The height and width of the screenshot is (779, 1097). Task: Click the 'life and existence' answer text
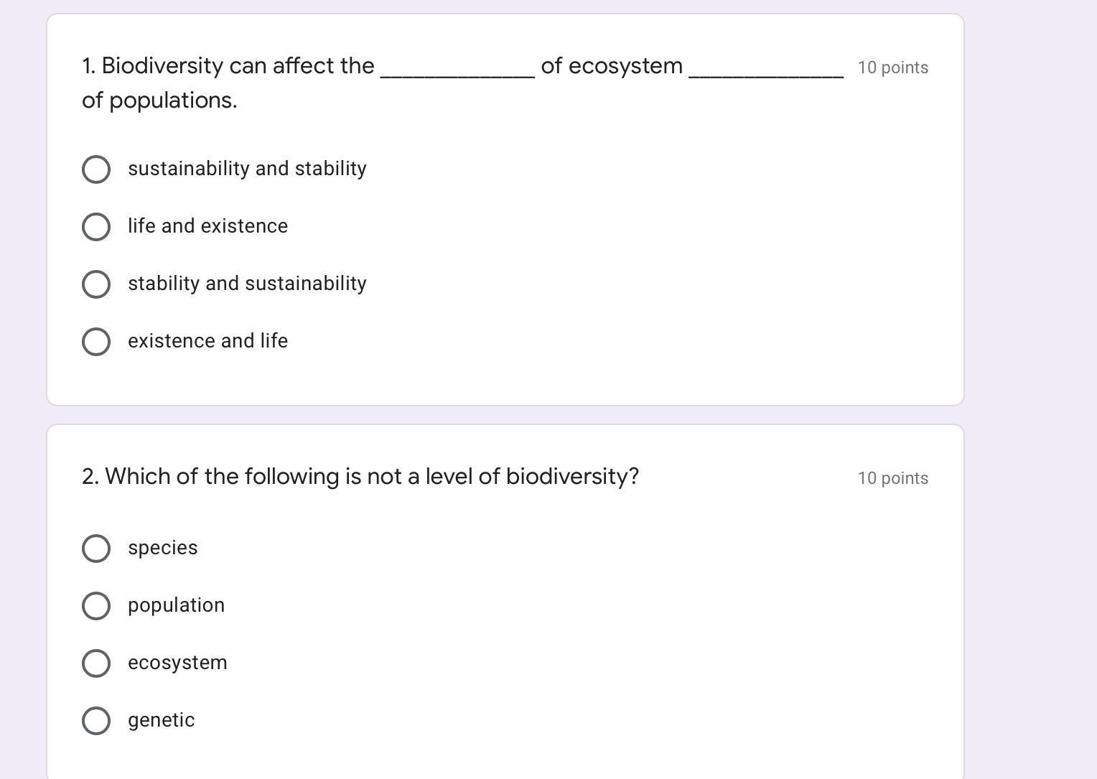click(207, 226)
